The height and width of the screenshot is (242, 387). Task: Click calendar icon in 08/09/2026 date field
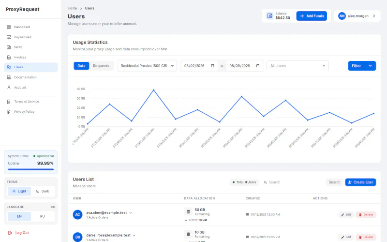(x=258, y=66)
